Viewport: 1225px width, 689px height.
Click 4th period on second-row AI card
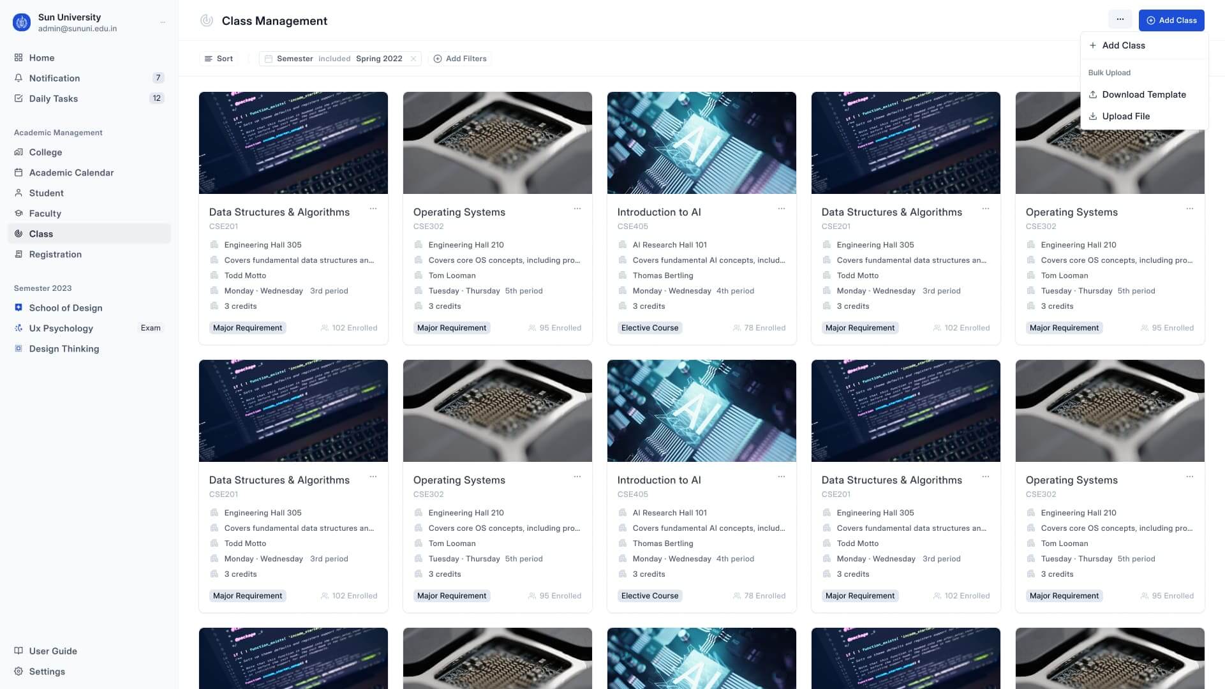[x=735, y=559]
